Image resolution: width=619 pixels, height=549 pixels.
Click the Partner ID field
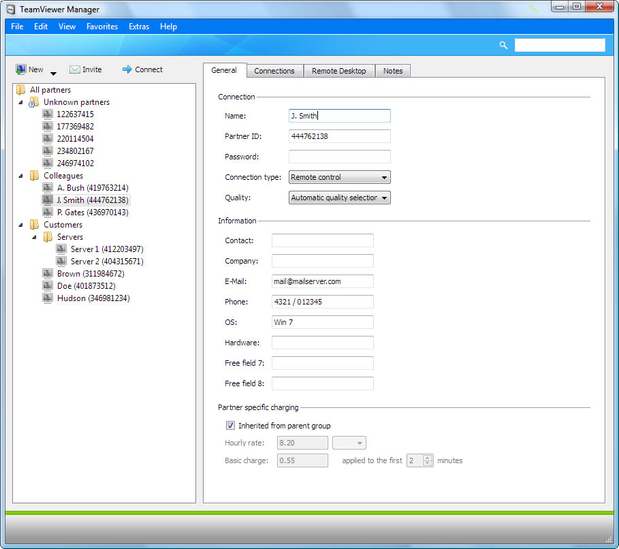(x=340, y=136)
